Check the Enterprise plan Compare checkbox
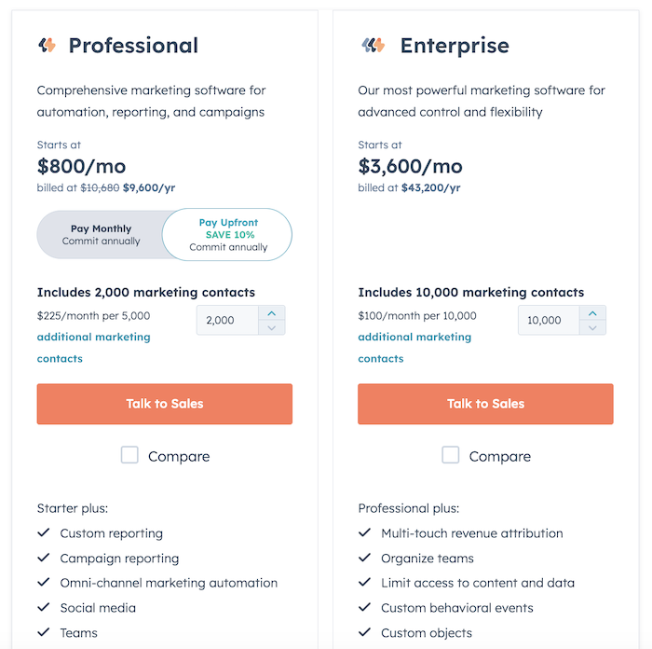 click(x=451, y=455)
